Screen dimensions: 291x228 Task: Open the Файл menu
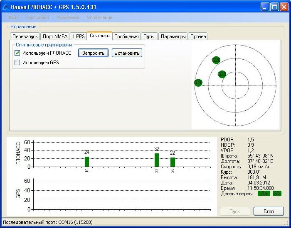13,17
